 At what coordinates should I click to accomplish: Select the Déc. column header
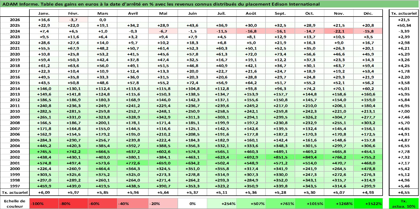point(368,13)
